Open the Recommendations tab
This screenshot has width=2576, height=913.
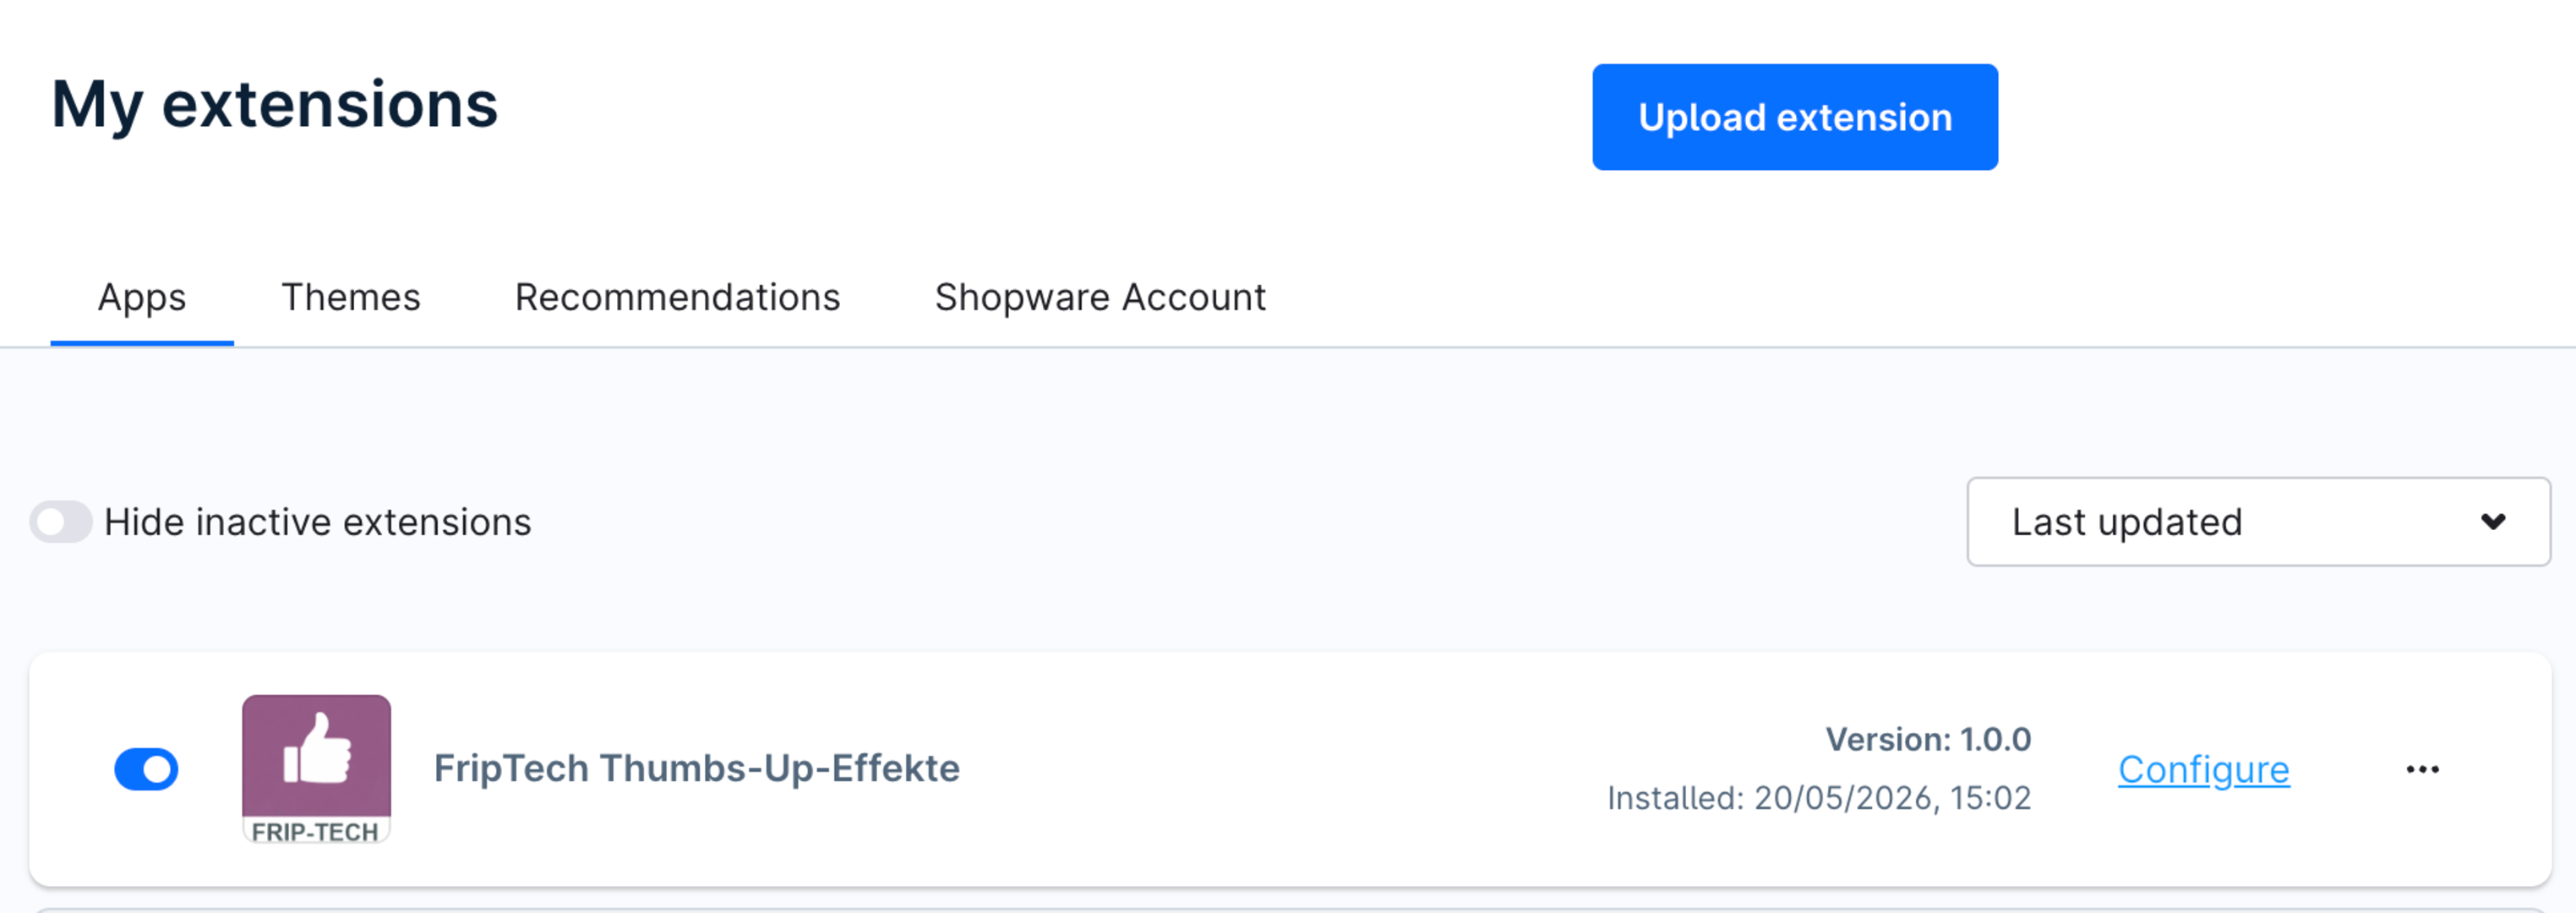tap(677, 297)
